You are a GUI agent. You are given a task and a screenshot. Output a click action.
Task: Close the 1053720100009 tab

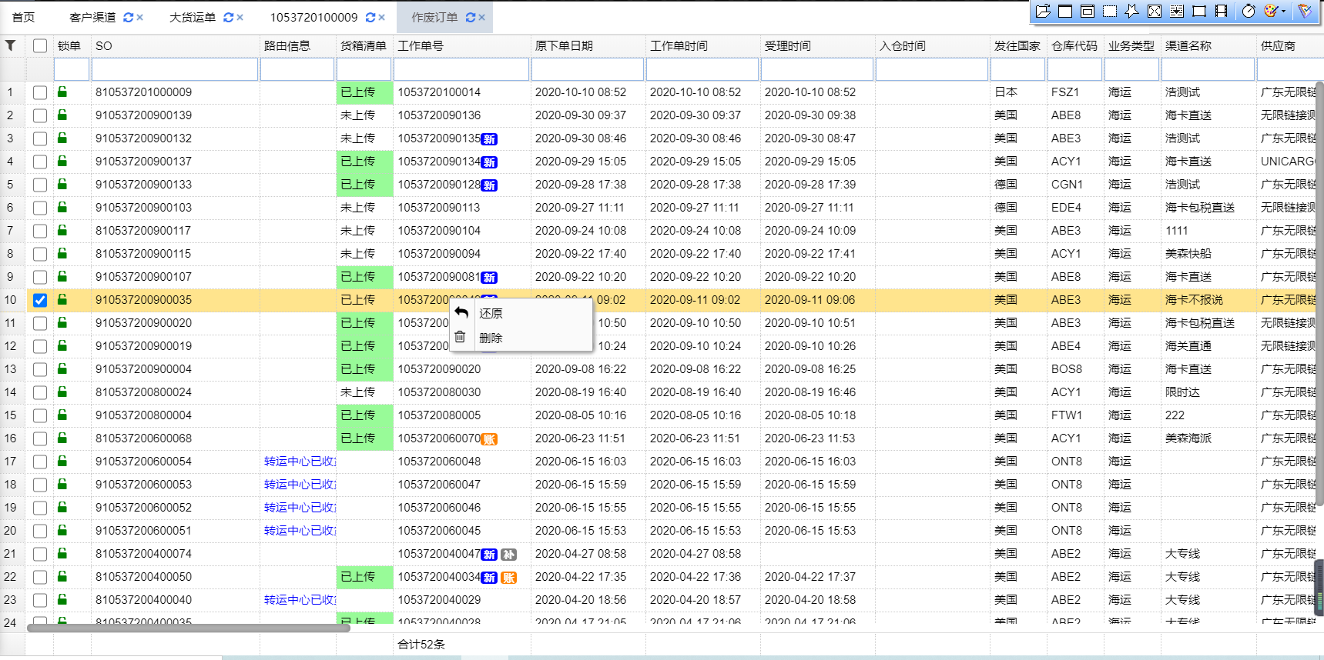[x=382, y=18]
